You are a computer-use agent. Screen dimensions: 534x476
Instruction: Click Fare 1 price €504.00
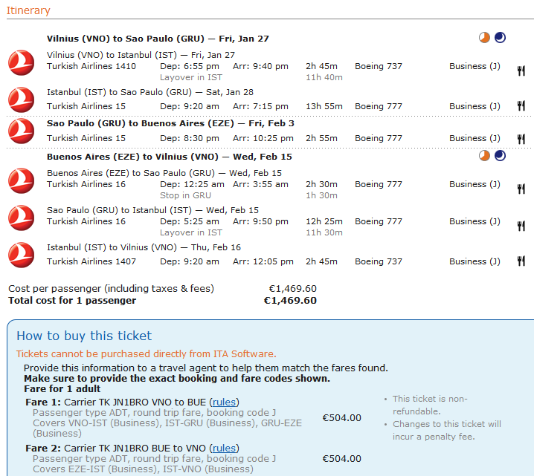tap(342, 418)
